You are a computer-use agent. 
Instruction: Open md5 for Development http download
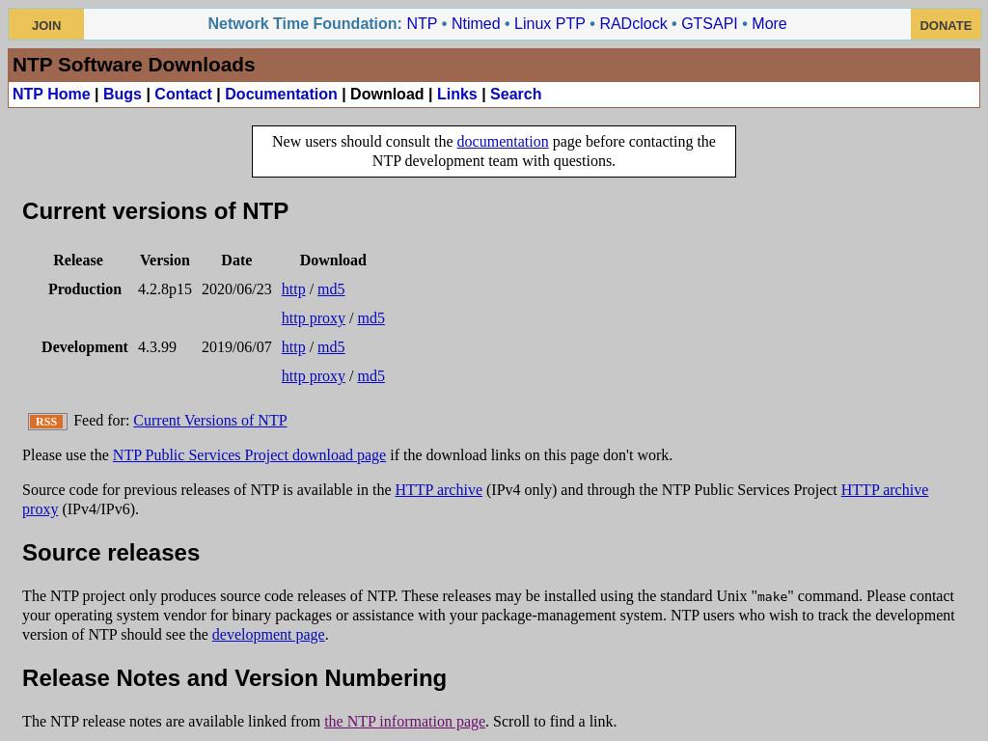331,347
